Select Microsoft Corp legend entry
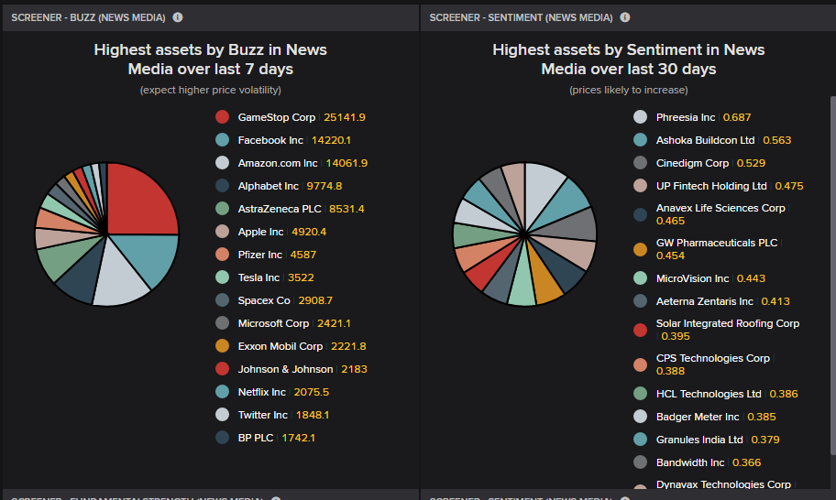836x500 pixels. 283,323
